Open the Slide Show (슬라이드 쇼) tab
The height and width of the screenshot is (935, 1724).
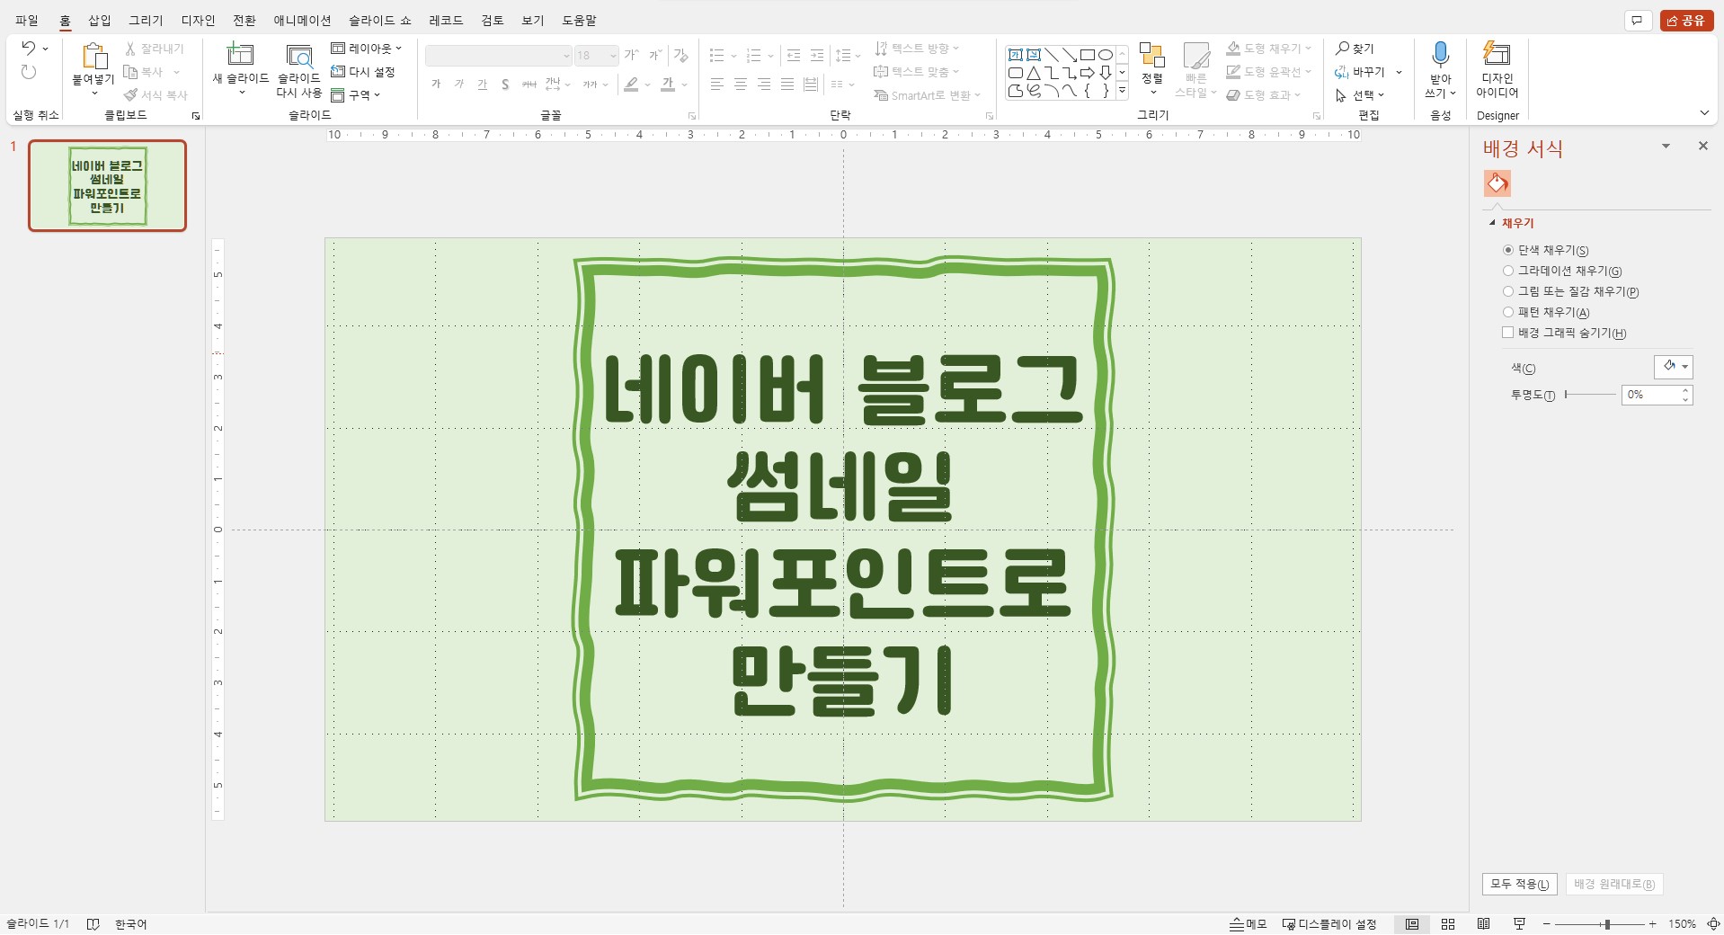pos(380,21)
